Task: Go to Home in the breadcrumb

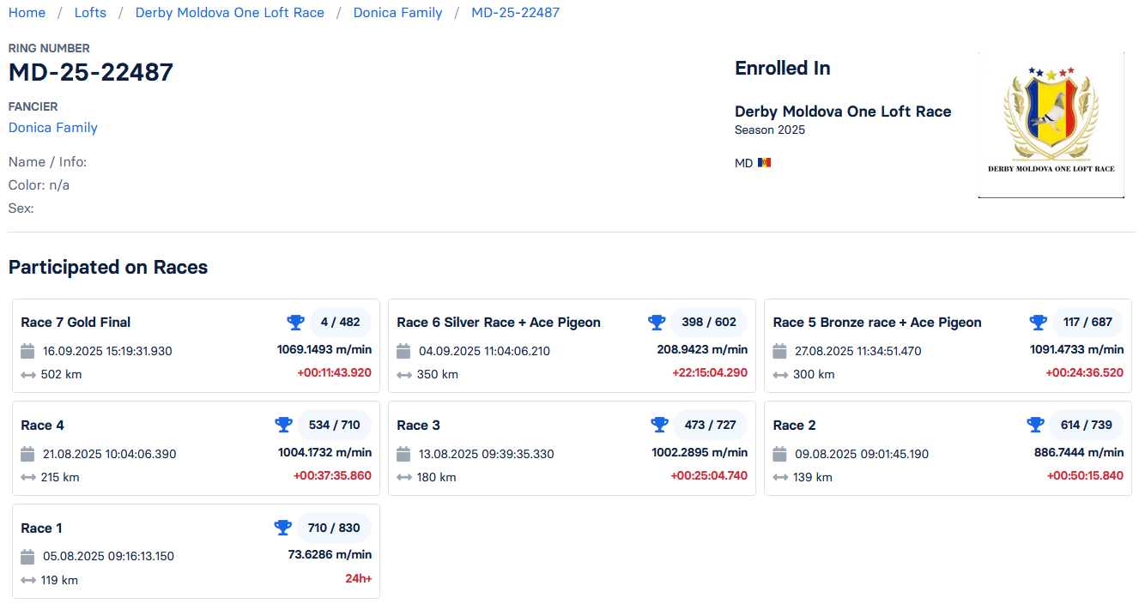Action: pos(27,13)
